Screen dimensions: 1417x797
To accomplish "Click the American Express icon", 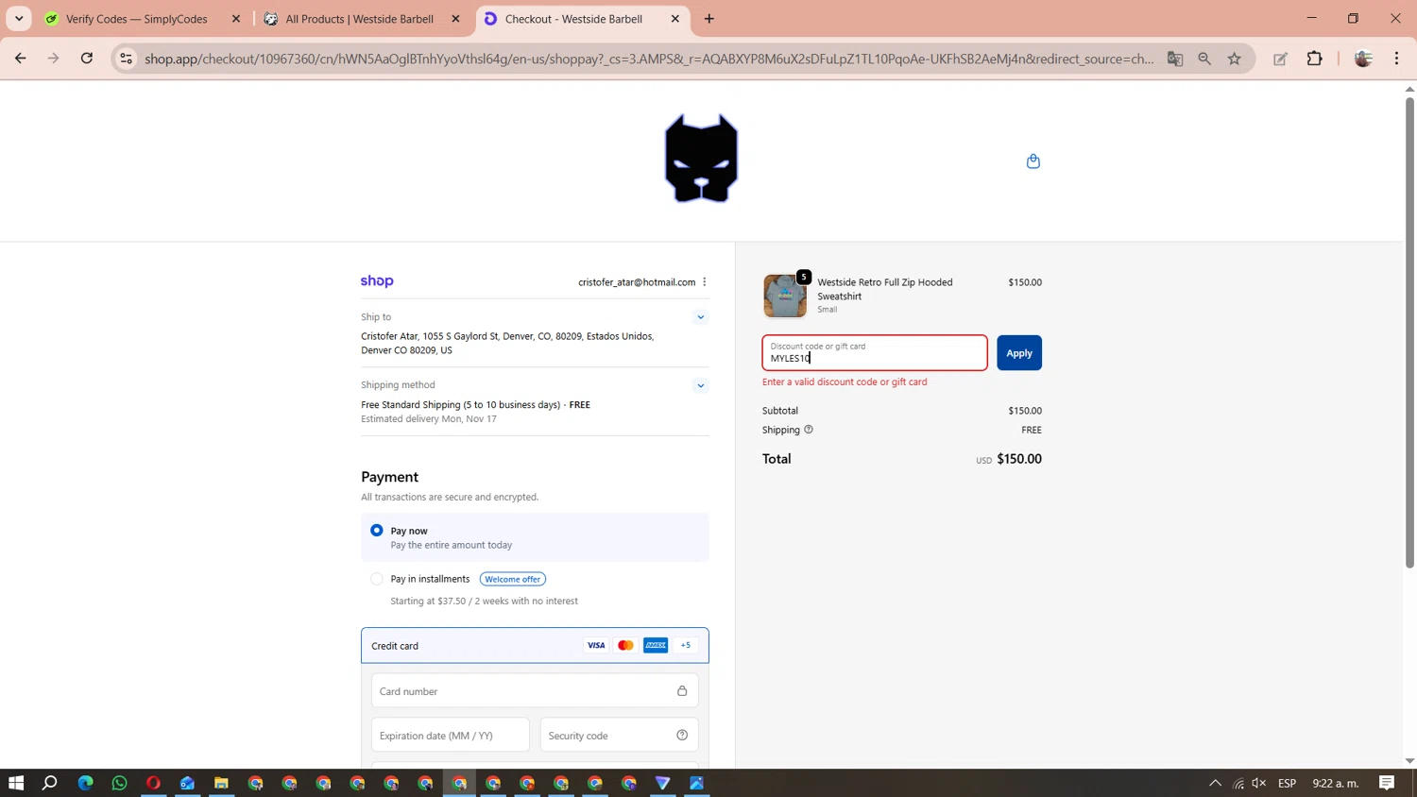I will pyautogui.click(x=656, y=646).
